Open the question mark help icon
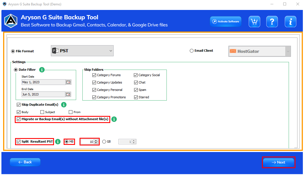This screenshot has height=175, width=304. point(272,22)
